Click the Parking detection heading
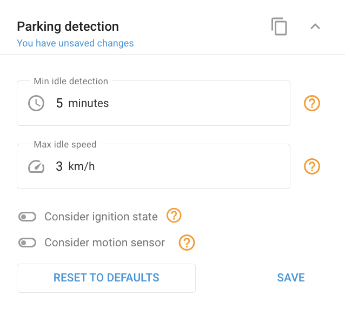Screen dimensions: 345x309 point(68,26)
